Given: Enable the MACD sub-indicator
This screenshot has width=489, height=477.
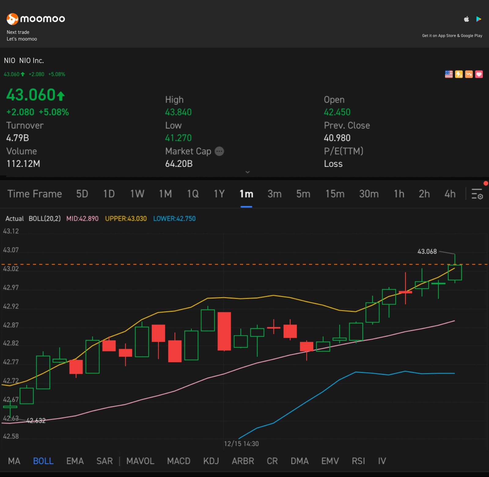Looking at the screenshot, I should click(179, 461).
